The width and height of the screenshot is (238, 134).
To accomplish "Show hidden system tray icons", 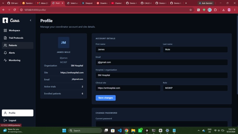I will pos(198,130).
